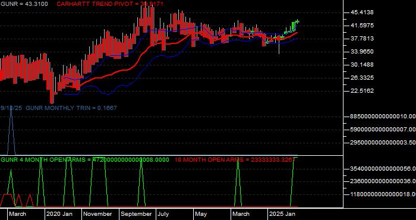This screenshot has width=416, height=220.
Task: Select the 26.3325 price axis value
Action: click(x=362, y=78)
